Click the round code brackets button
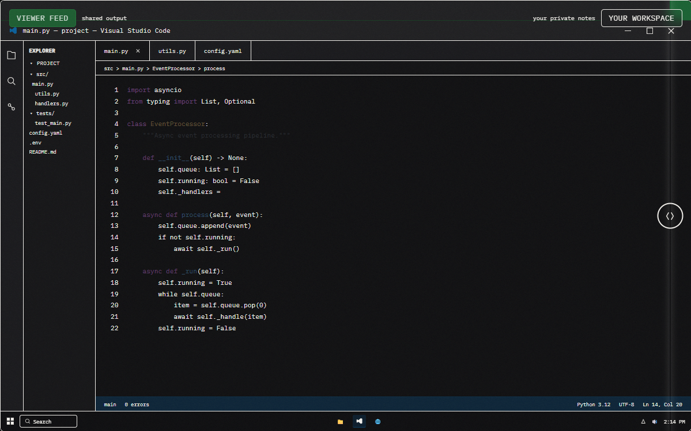691x431 pixels. tap(670, 216)
